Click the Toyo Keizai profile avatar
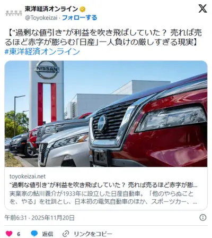 tap(14, 13)
